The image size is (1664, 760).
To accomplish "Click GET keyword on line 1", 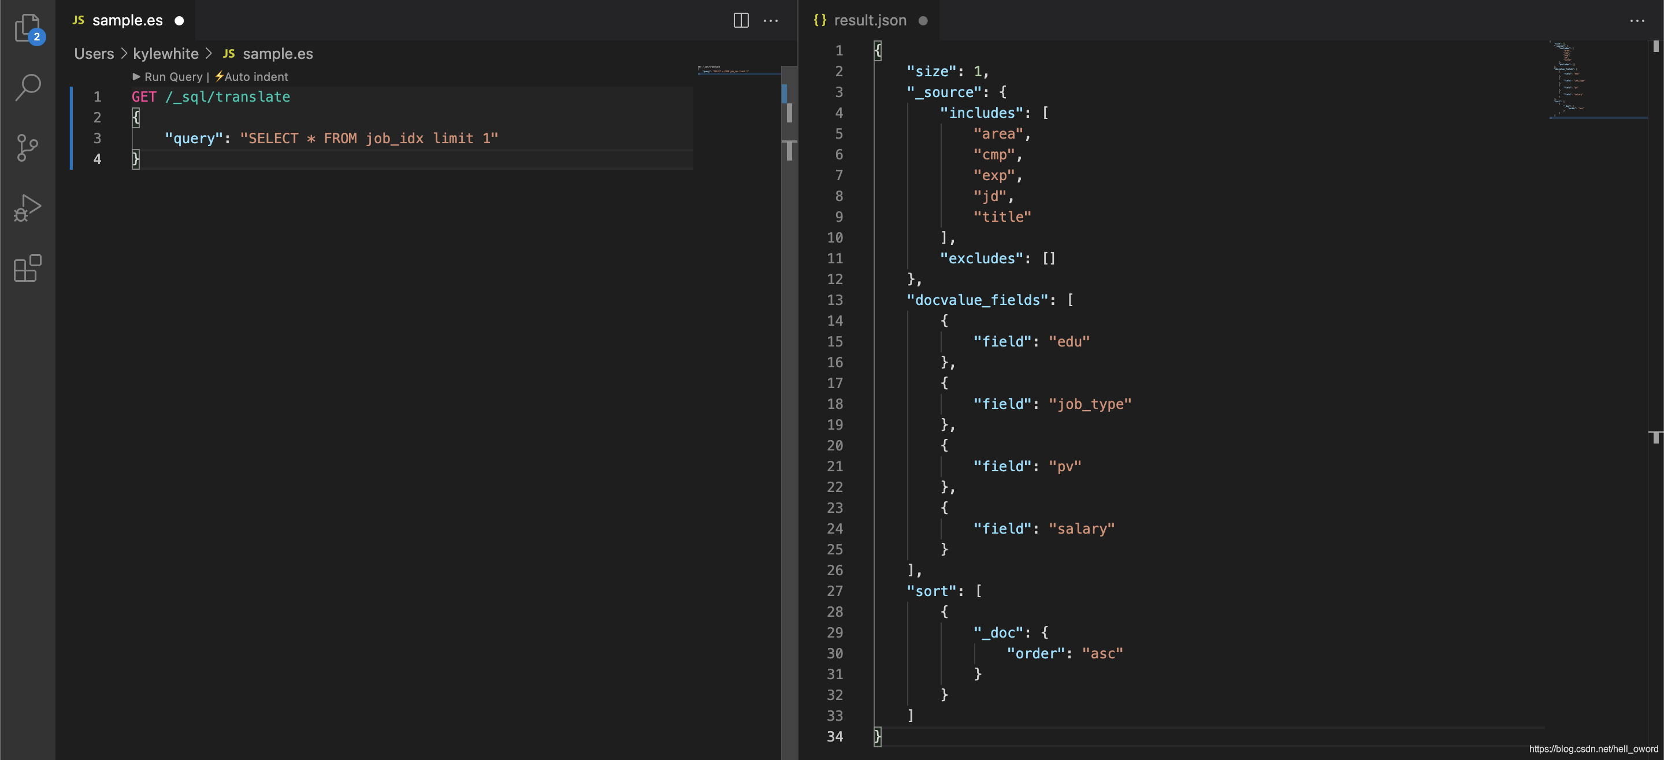I will point(143,97).
